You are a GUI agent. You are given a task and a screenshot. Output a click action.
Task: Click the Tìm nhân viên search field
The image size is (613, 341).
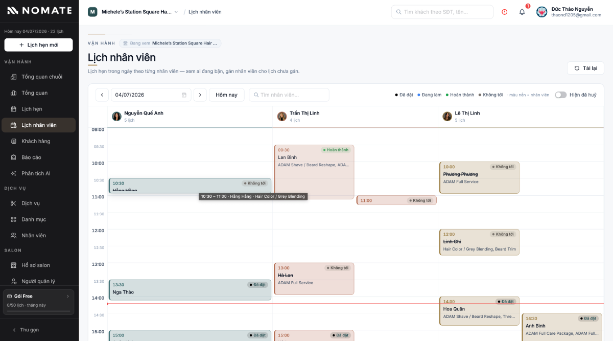(x=289, y=95)
